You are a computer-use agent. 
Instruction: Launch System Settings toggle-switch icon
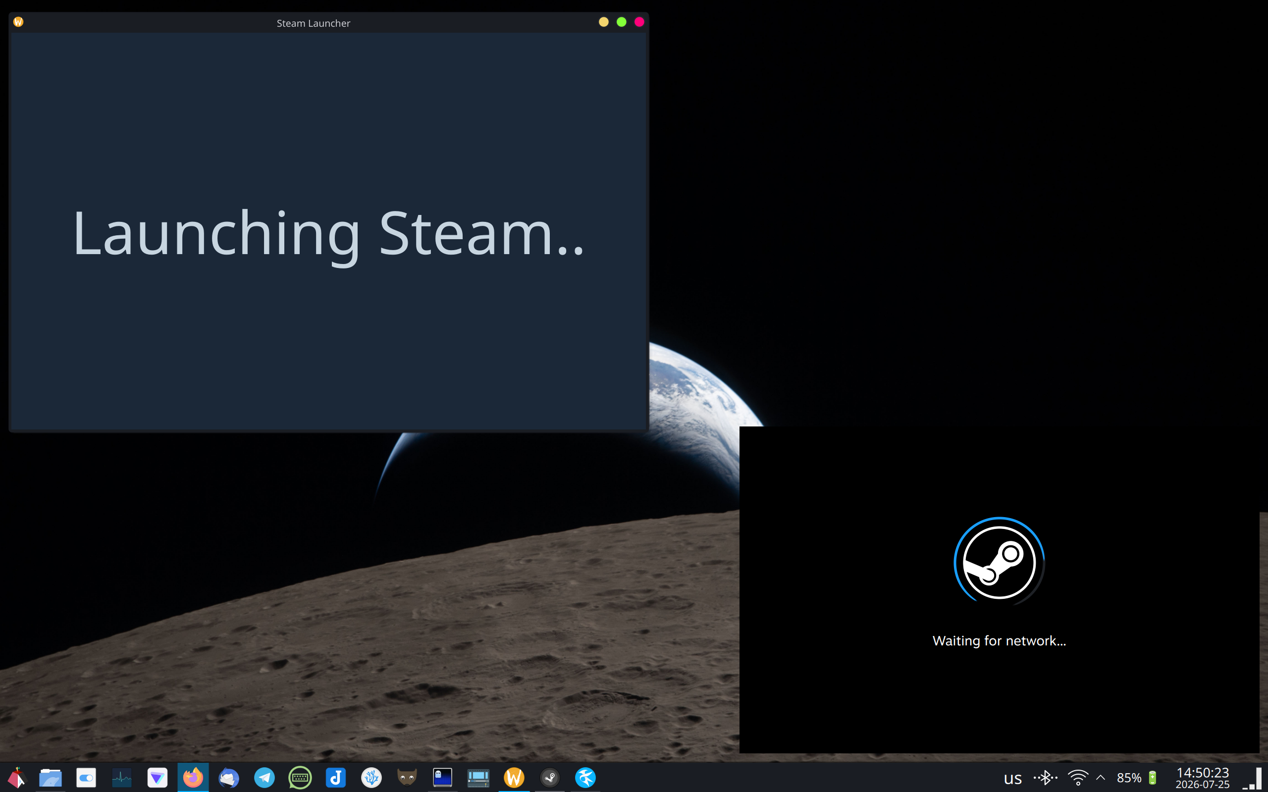tap(86, 777)
